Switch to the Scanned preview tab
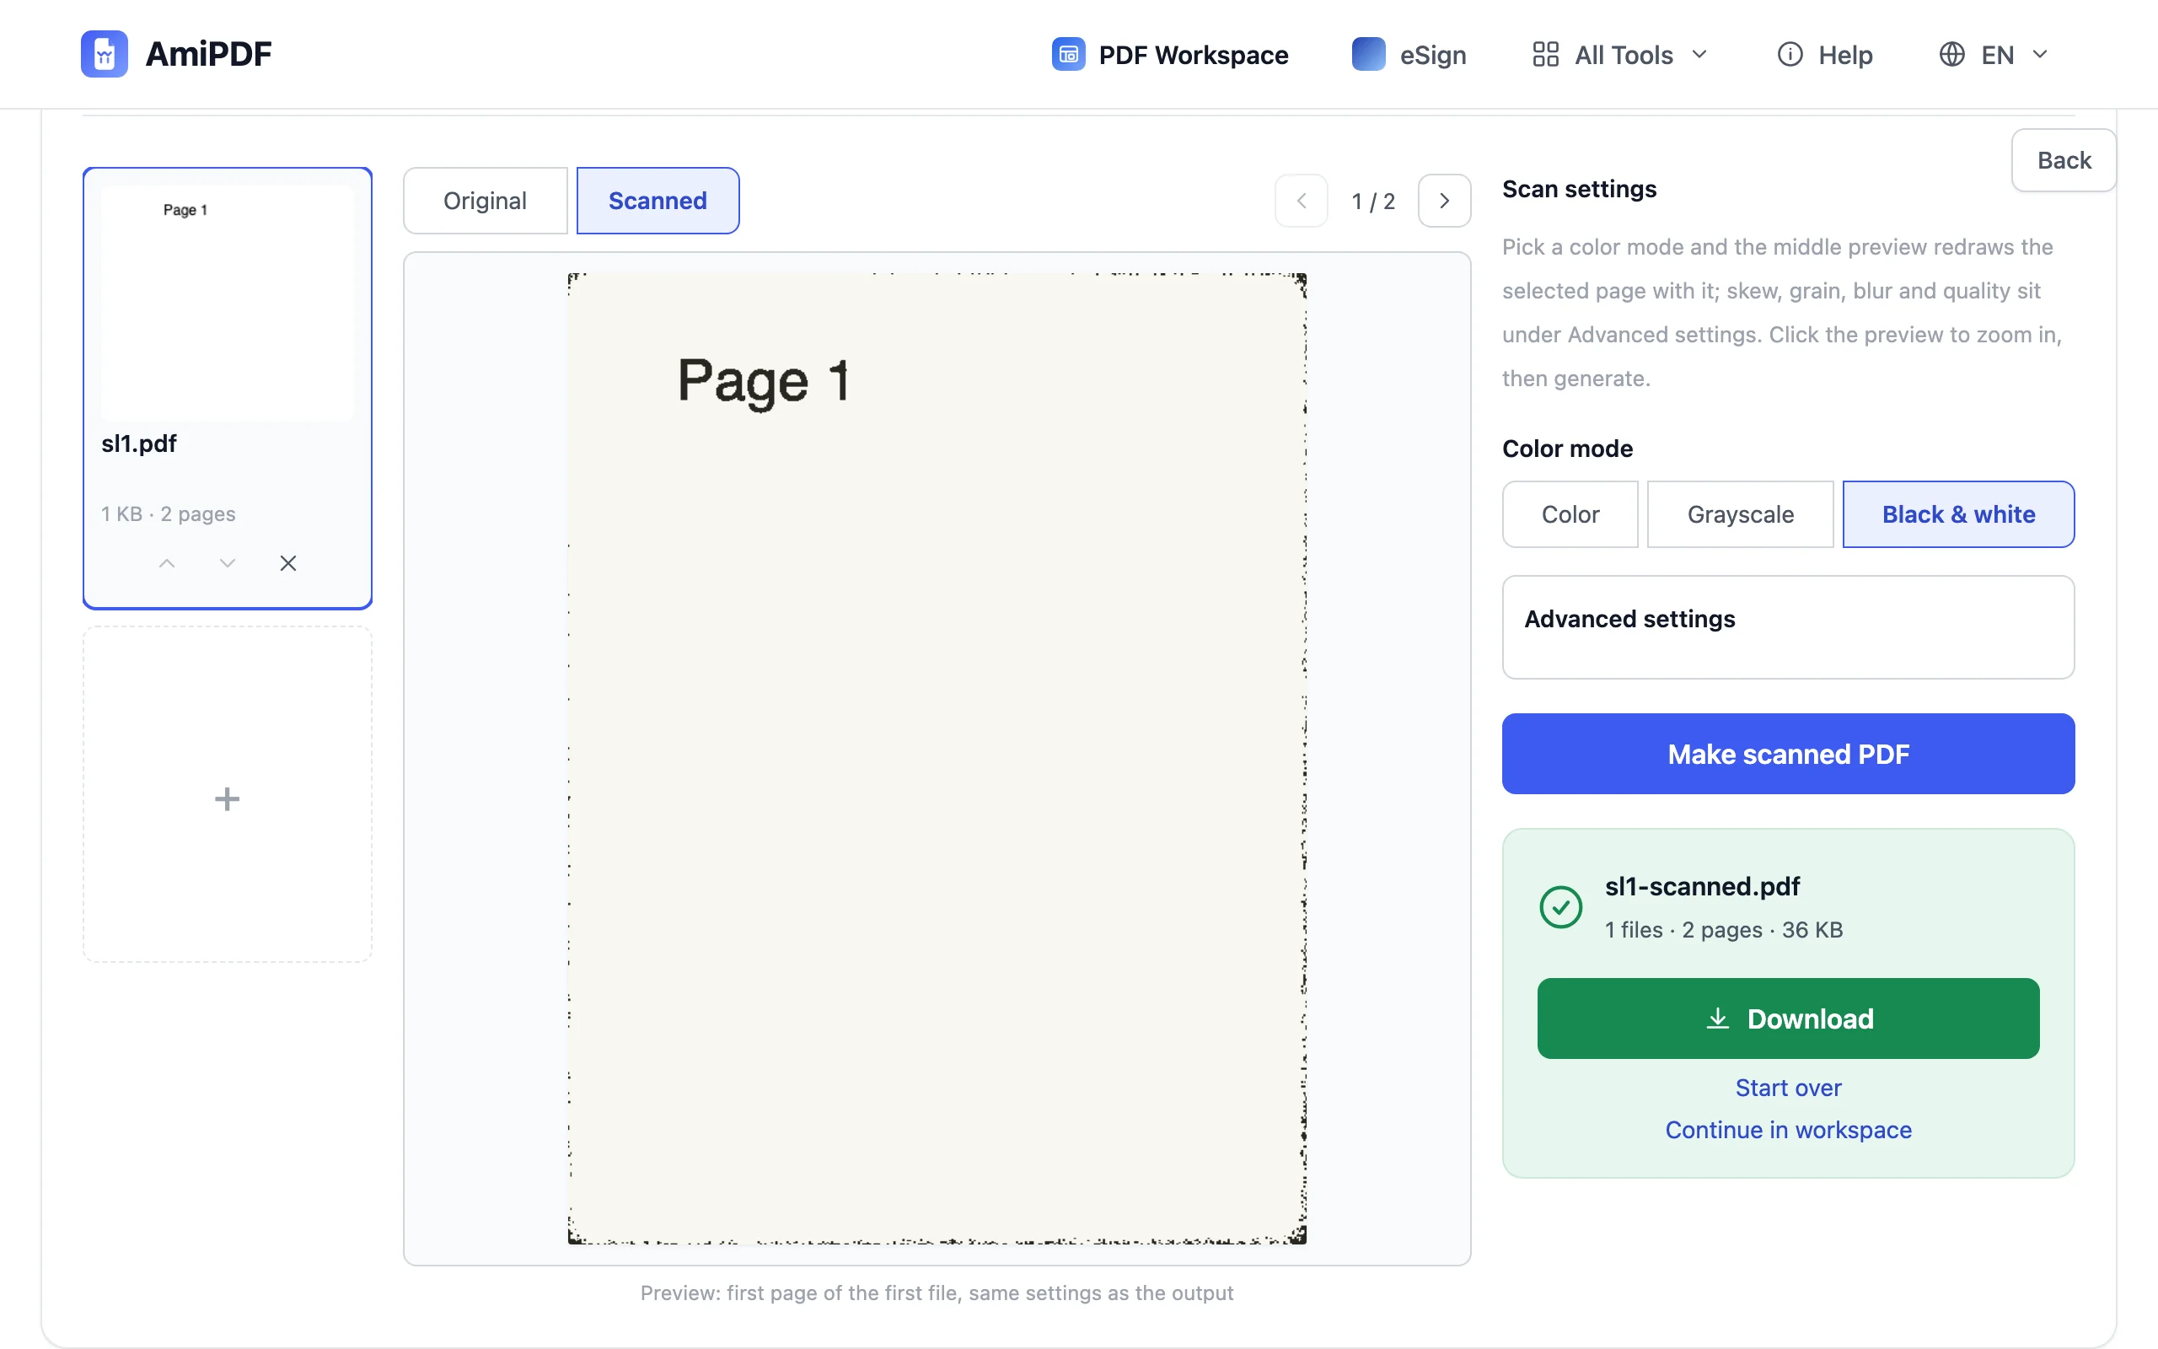Screen dimensions: 2158x1349 point(658,201)
